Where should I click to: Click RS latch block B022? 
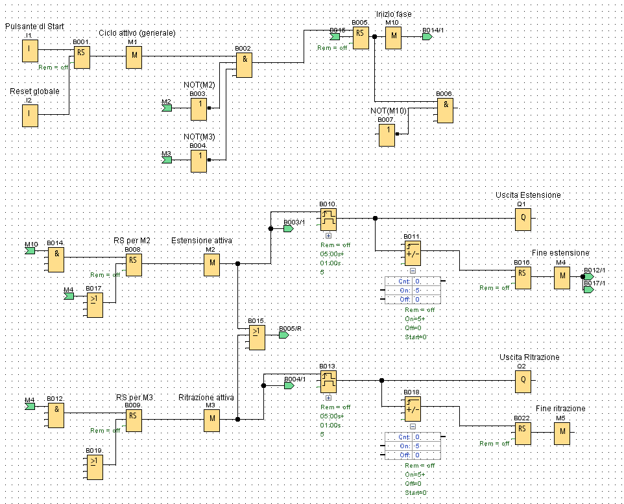pyautogui.click(x=523, y=433)
